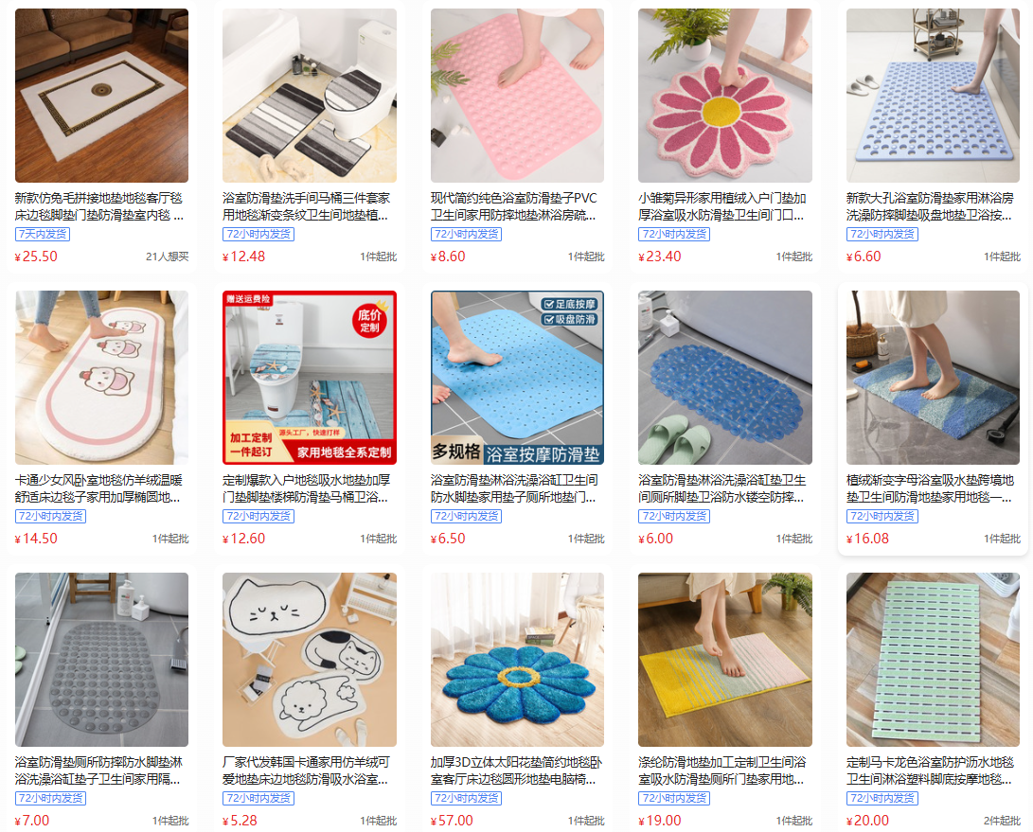Screen dimensions: 1033x832
Task: Click the ¥6.00 price of the blue oval mat
Action: coord(656,539)
